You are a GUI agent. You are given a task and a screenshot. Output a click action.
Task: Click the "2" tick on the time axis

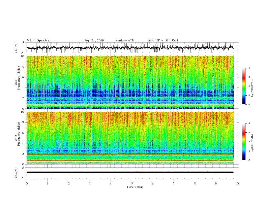tap(69, 183)
